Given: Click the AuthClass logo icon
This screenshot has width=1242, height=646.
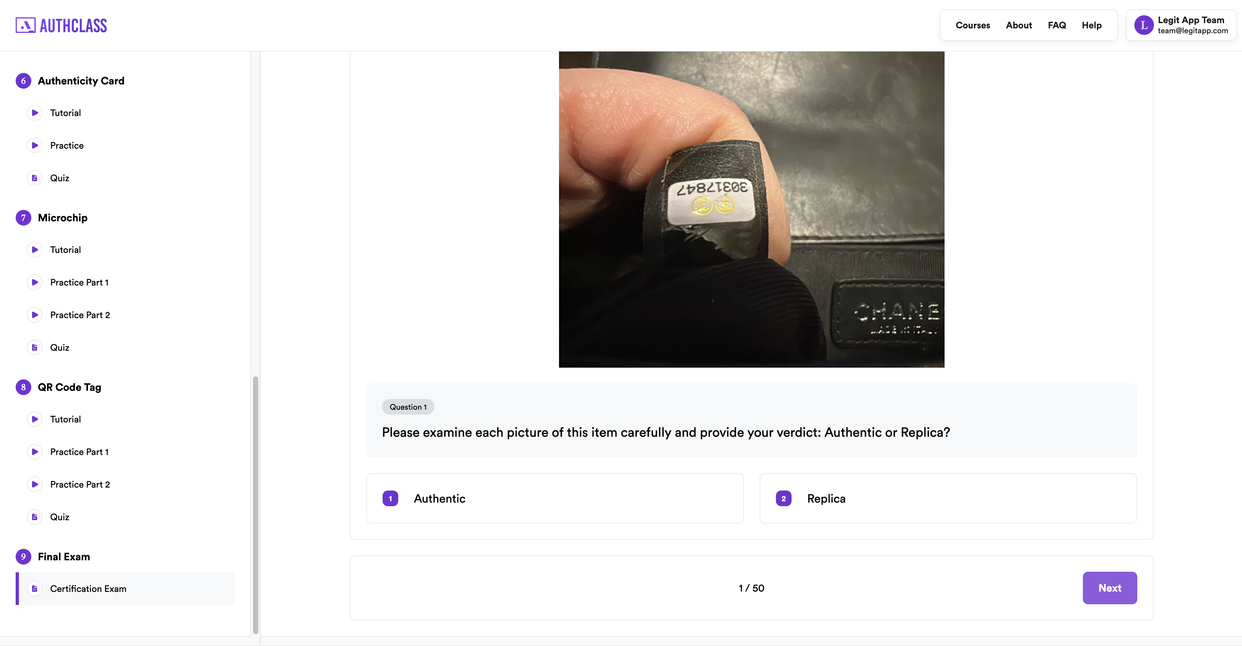Looking at the screenshot, I should 25,25.
